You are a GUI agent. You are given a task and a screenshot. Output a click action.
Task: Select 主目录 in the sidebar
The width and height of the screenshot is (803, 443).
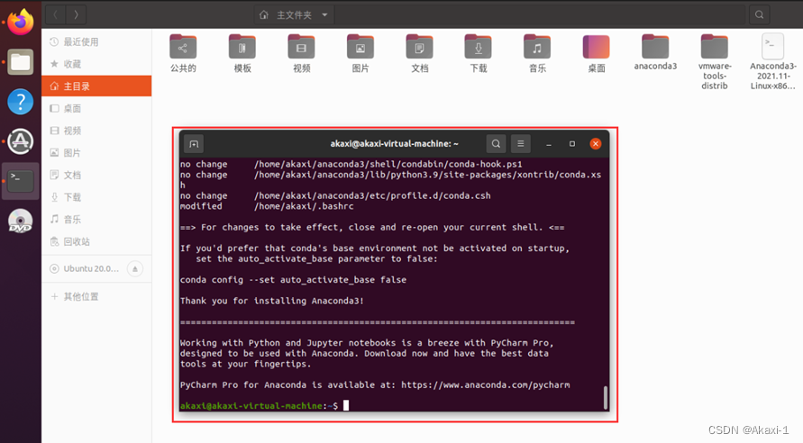96,86
